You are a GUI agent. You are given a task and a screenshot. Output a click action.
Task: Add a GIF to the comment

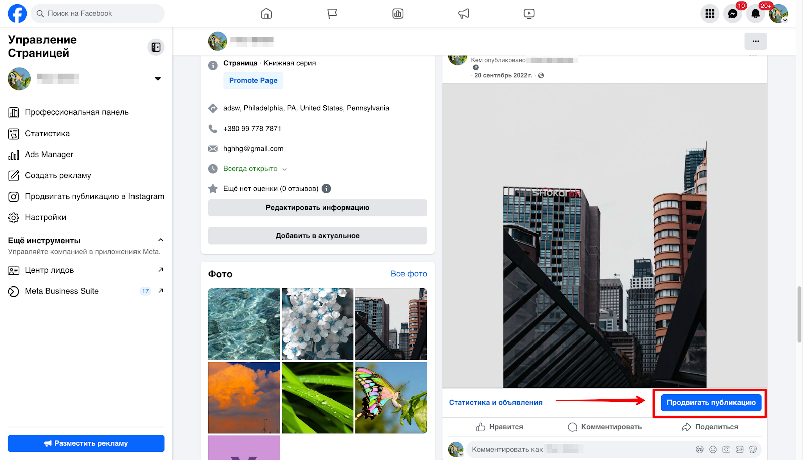tap(740, 450)
